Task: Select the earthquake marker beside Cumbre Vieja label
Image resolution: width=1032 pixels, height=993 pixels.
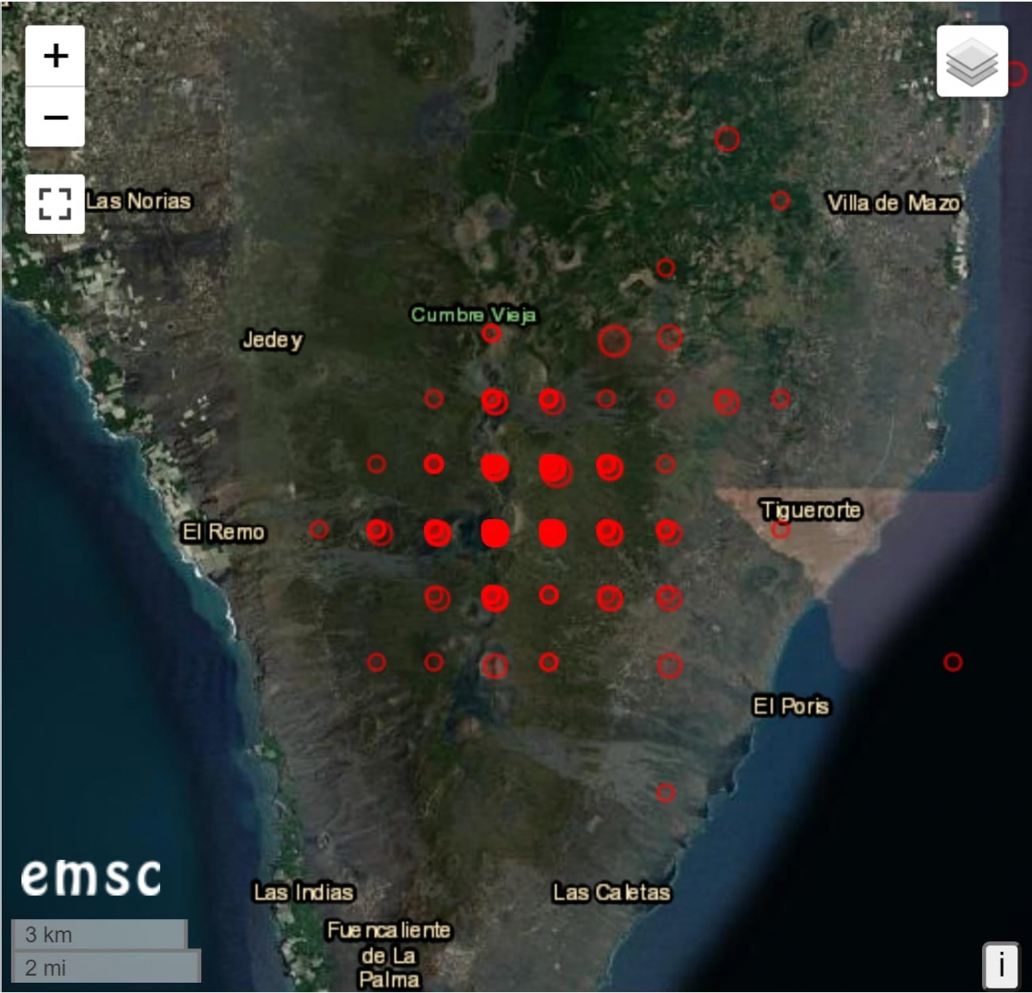Action: pos(491,334)
